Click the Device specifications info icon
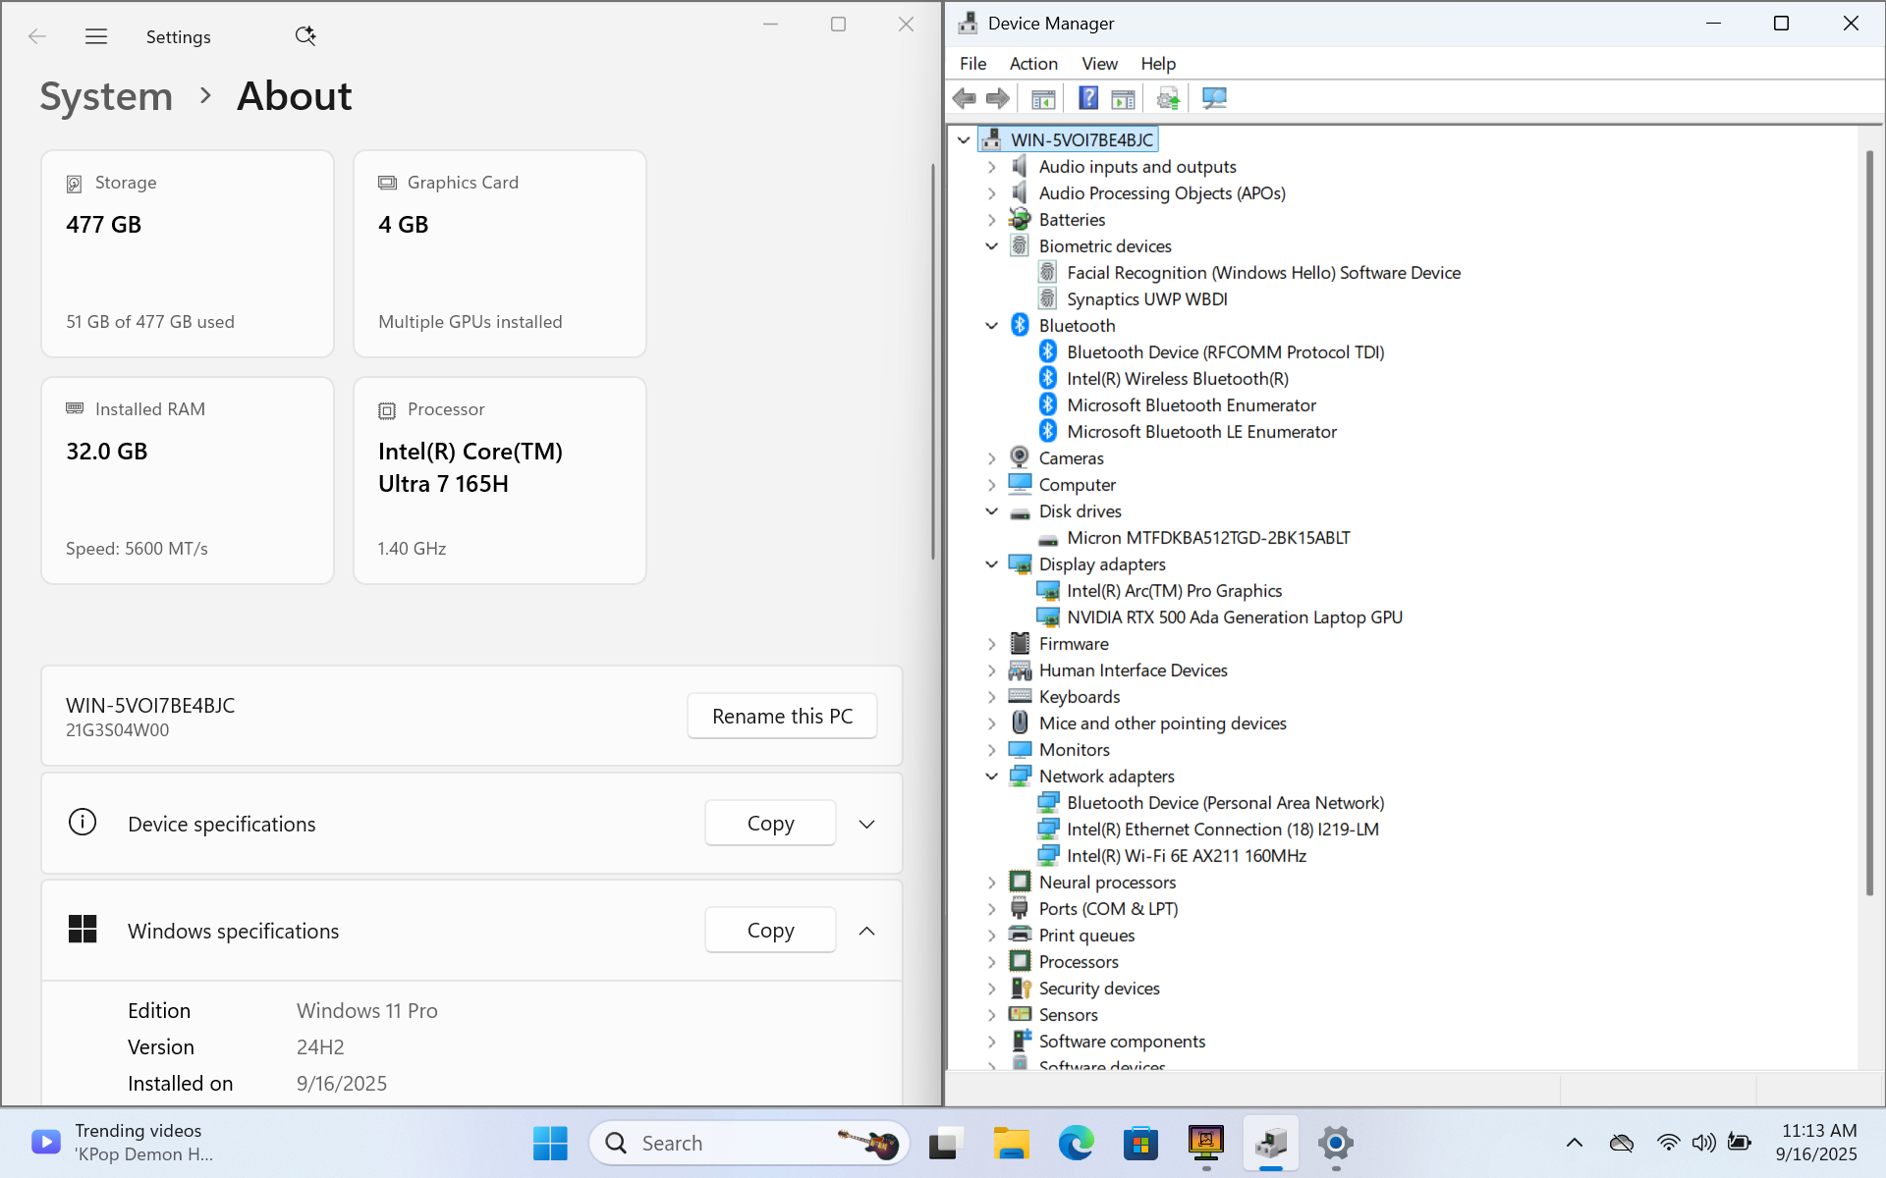The height and width of the screenshot is (1178, 1886). tap(83, 823)
